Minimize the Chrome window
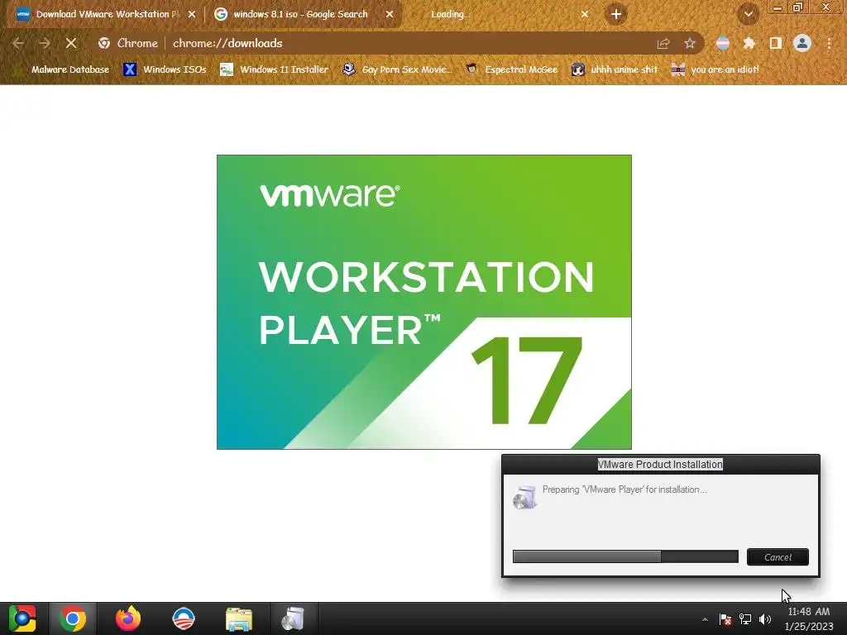 [x=778, y=7]
